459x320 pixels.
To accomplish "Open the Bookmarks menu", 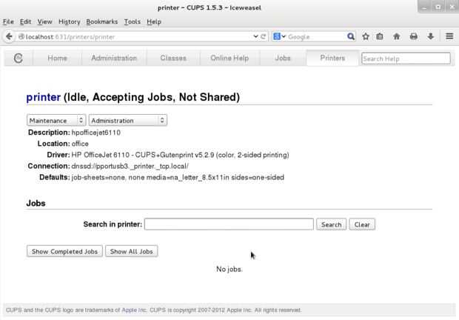I will 101,22.
